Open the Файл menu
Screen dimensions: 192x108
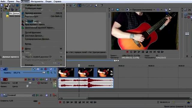(3, 1)
